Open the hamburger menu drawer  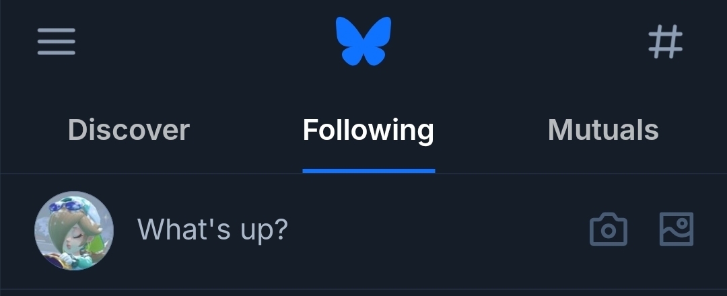56,42
